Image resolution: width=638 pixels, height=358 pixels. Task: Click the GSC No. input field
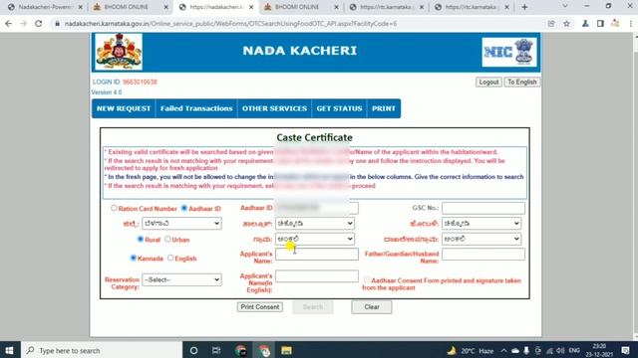pos(483,208)
